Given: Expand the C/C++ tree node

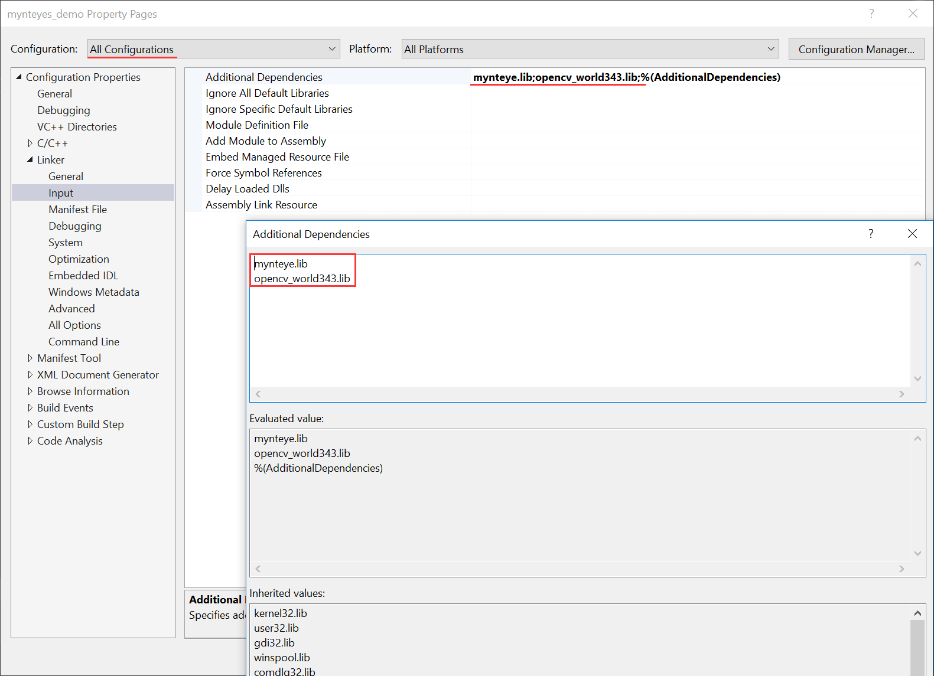Looking at the screenshot, I should [30, 143].
